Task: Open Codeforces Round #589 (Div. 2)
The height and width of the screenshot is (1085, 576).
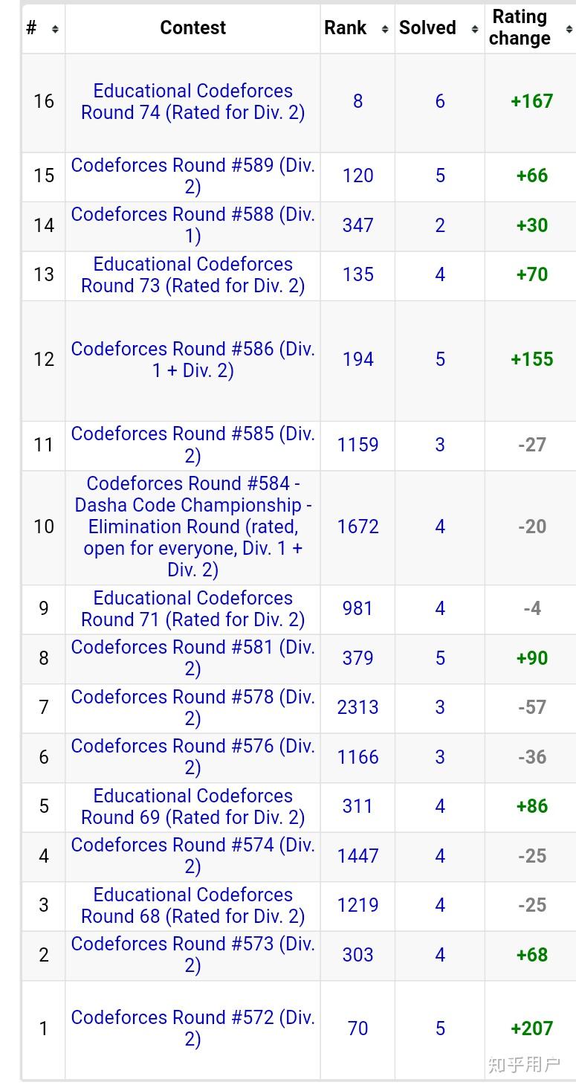Action: tap(192, 176)
